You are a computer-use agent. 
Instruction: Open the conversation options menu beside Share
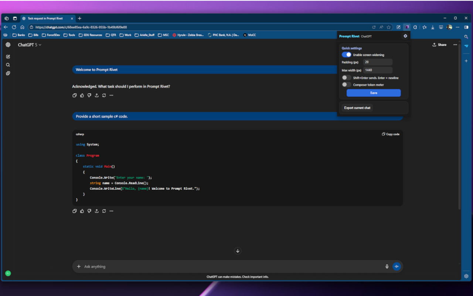pyautogui.click(x=455, y=45)
